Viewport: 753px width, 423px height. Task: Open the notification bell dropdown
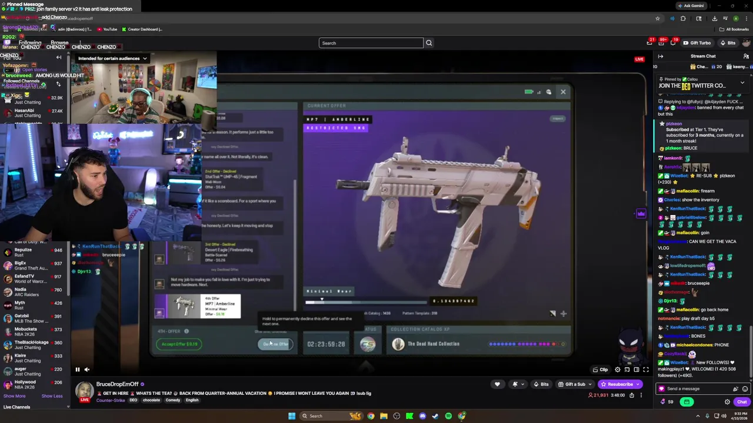tap(517, 384)
